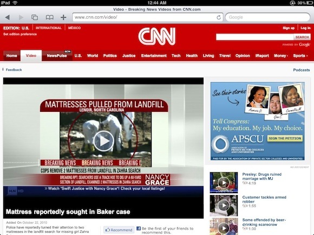Click Set edition preference
Image resolution: width=314 pixels, height=235 pixels.
[x=20, y=34]
